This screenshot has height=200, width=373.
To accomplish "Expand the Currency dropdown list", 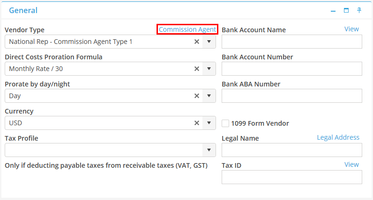I will pyautogui.click(x=209, y=123).
